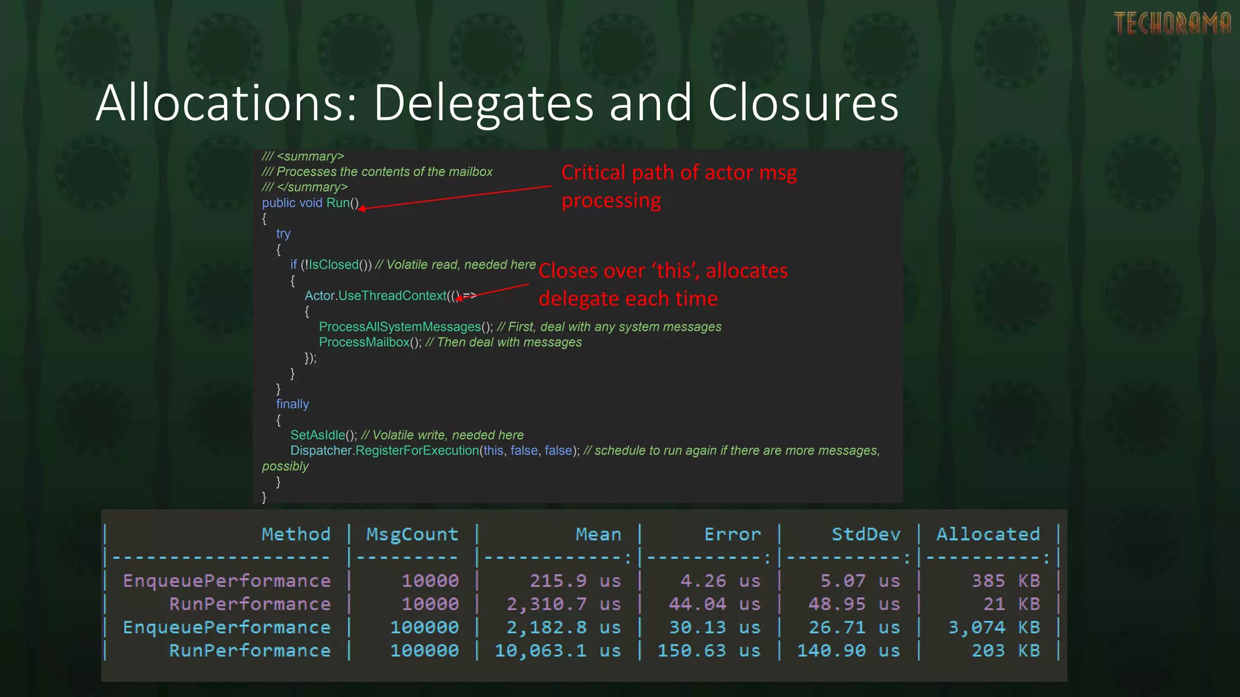Click 'RunPerformance' in the 10000 row
1240x697 pixels.
coord(250,604)
